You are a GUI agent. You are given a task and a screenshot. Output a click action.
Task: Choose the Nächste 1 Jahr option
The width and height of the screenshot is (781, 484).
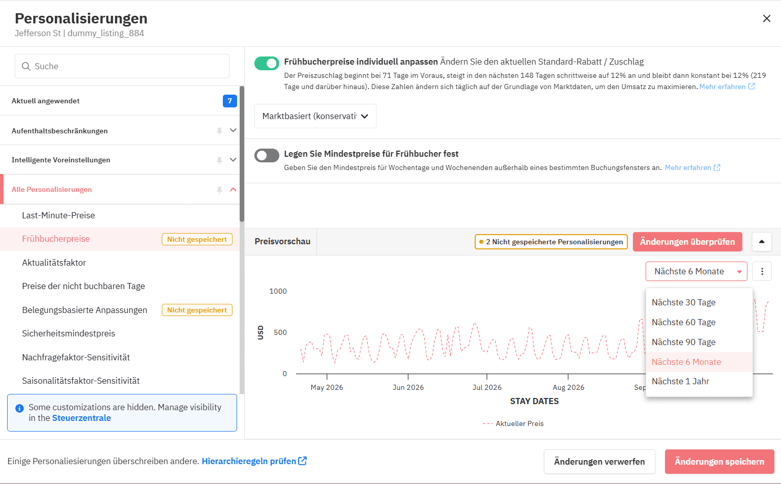(680, 381)
